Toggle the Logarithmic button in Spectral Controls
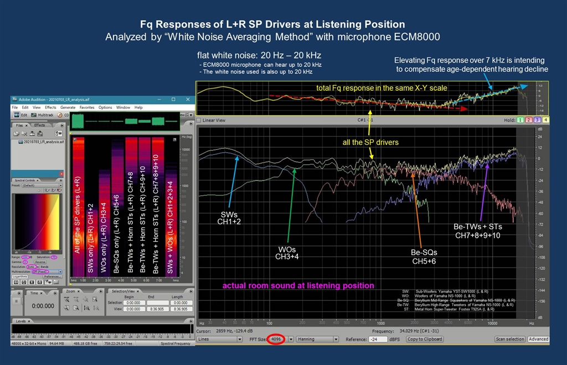The image size is (567, 365). 20,277
